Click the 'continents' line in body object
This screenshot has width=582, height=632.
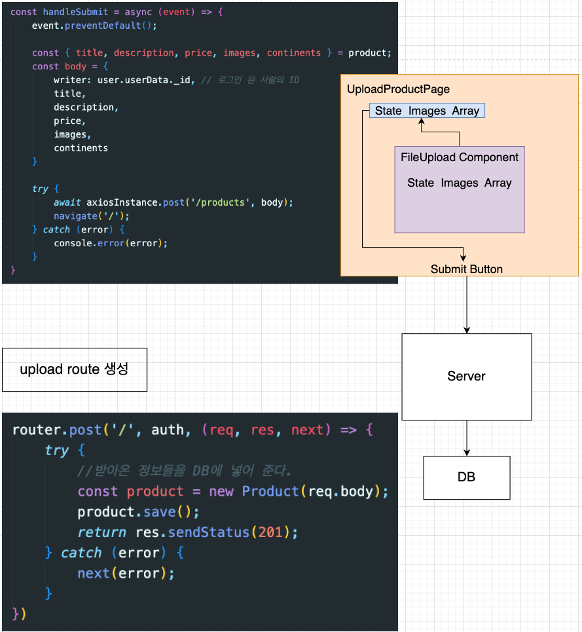point(81,148)
